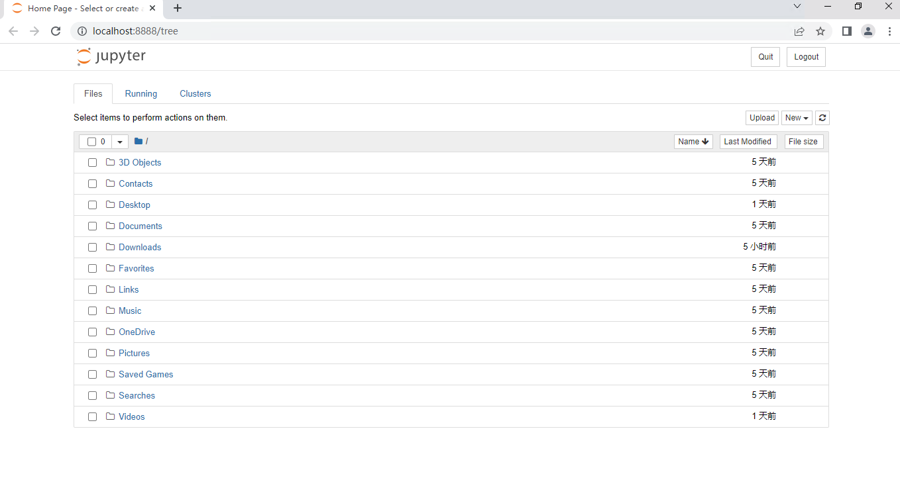Tick the Pictures folder checkbox
The image size is (900, 480).
click(93, 354)
